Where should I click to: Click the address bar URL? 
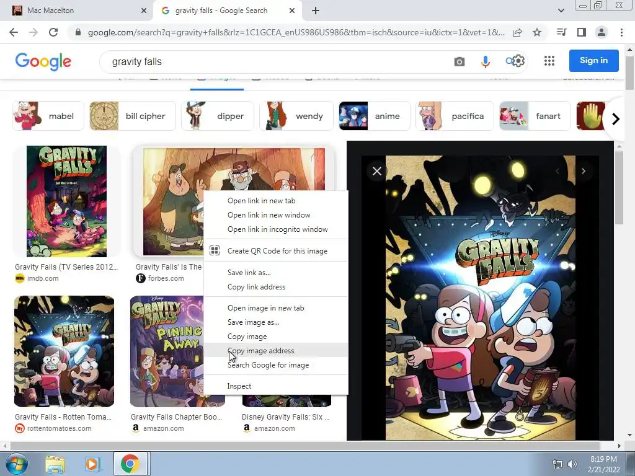click(296, 32)
